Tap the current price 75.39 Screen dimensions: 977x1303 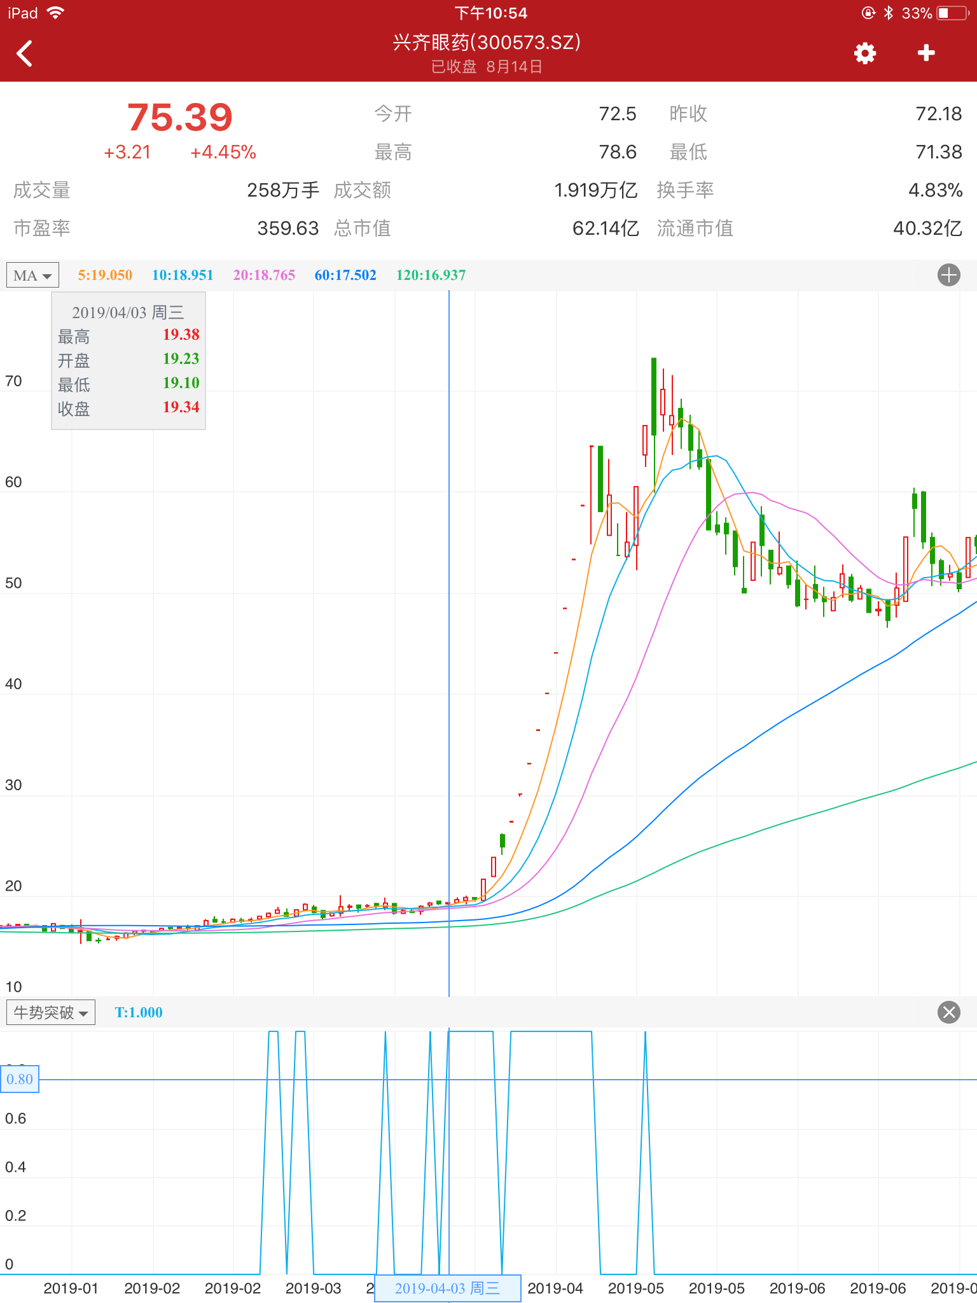tap(180, 117)
